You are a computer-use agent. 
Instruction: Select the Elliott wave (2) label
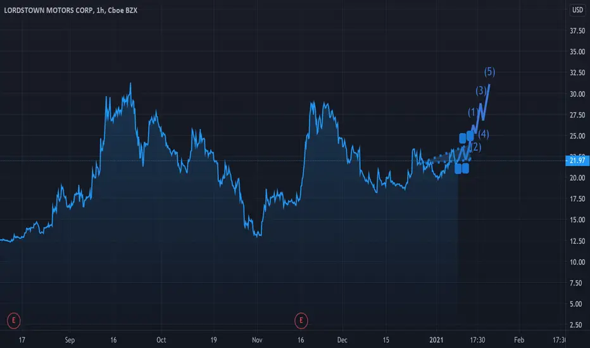[475, 147]
